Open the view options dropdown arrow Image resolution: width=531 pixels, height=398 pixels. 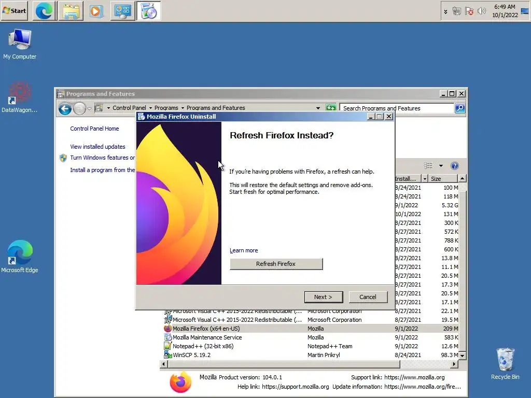pyautogui.click(x=441, y=166)
